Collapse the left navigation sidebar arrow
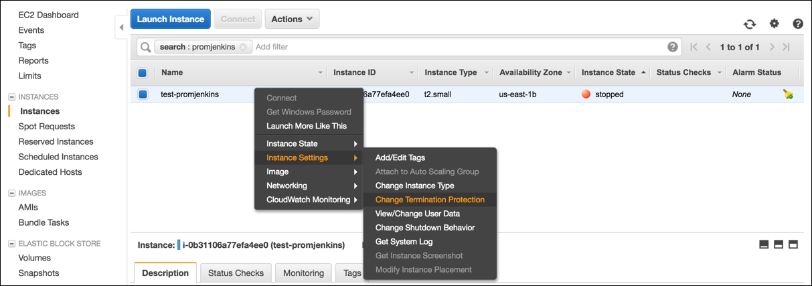 (x=121, y=27)
